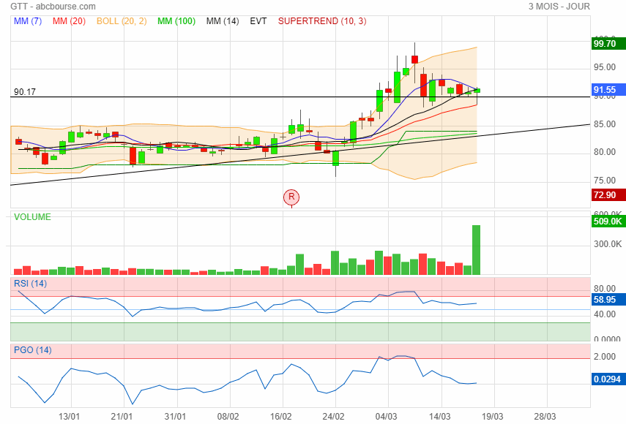Viewport: 626px width, 424px height.
Task: Click the MM (7) legend label
Action: (28, 21)
